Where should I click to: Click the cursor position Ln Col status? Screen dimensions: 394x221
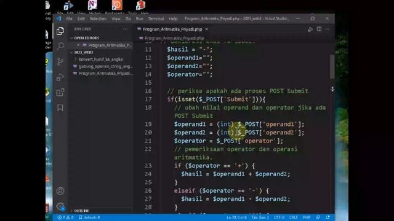(236, 217)
